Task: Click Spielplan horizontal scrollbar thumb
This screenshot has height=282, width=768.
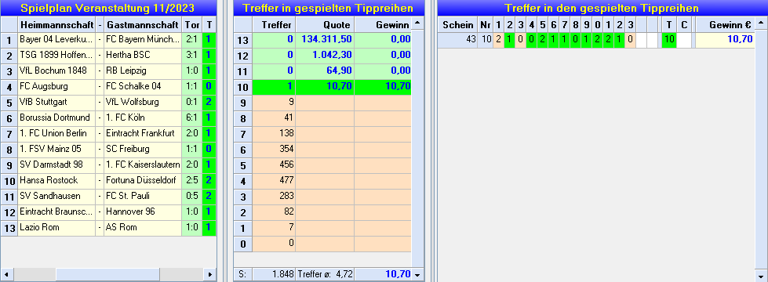Action: [107, 274]
